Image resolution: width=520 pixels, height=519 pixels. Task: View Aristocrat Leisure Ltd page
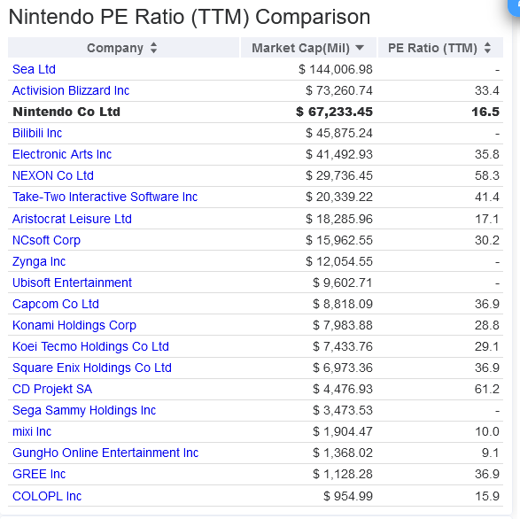click(72, 219)
